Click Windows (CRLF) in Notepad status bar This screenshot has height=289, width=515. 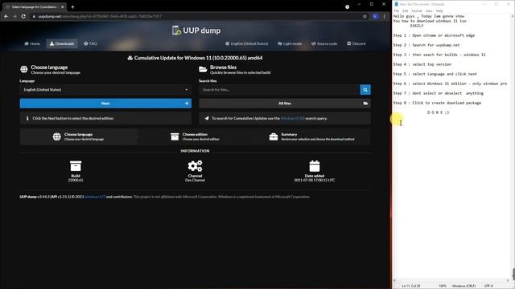pyautogui.click(x=463, y=286)
